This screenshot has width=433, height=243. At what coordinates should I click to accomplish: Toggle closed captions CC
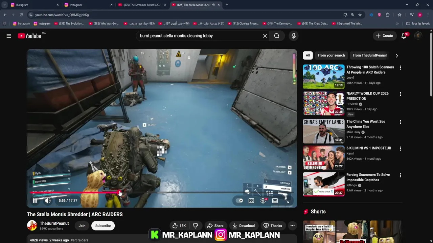pos(251,200)
